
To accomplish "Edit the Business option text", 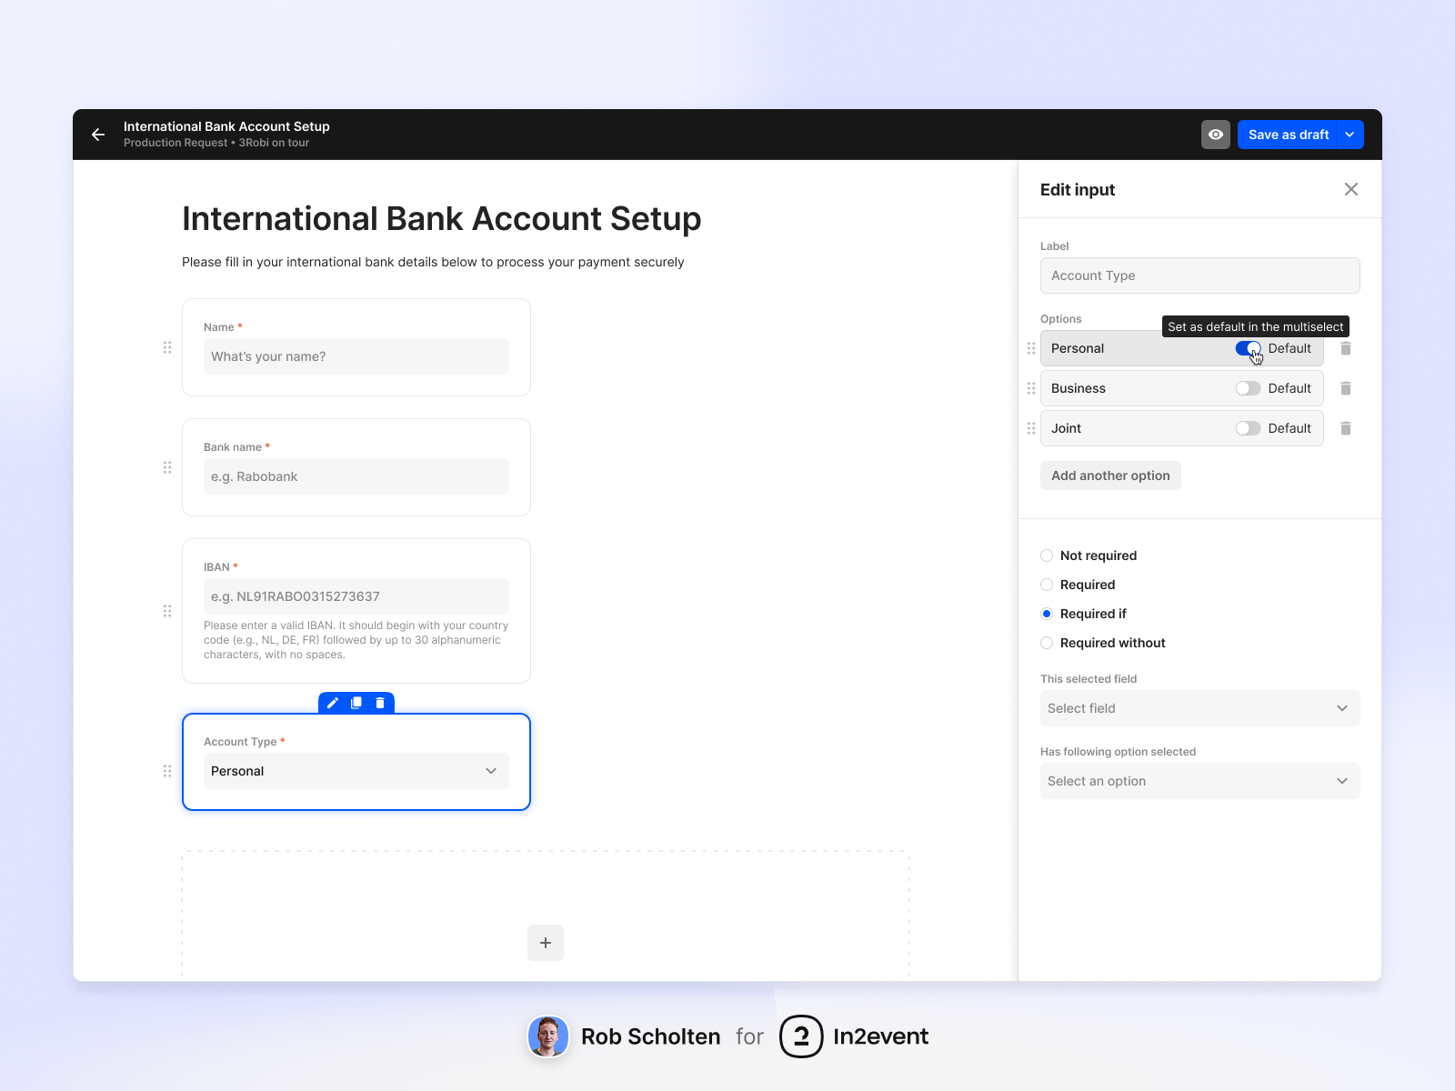I will pos(1079,388).
